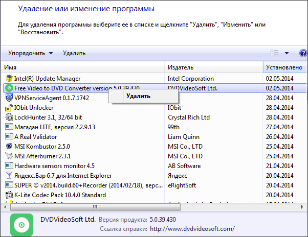The width and height of the screenshot is (308, 237).
Task: Click publisher 99th cell
Action: tap(173, 127)
